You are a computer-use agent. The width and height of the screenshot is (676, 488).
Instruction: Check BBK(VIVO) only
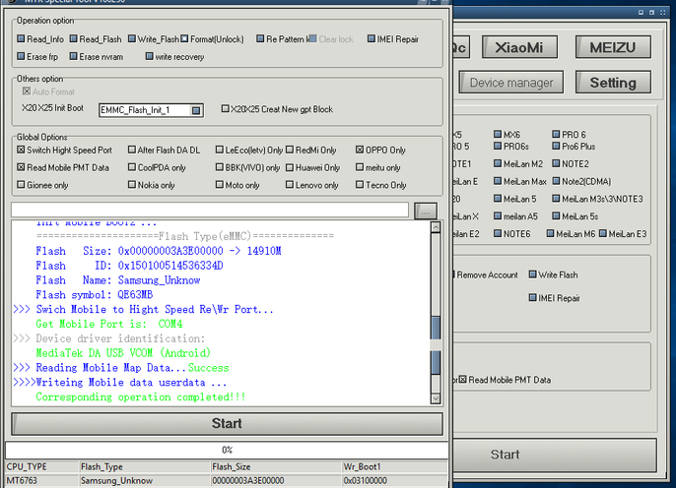(x=220, y=167)
